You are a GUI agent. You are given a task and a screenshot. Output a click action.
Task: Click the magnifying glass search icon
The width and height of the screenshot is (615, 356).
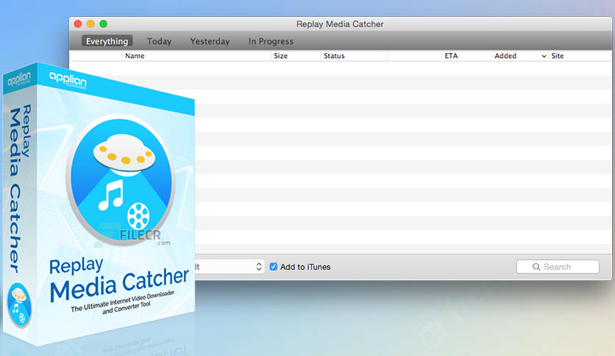[x=536, y=267]
